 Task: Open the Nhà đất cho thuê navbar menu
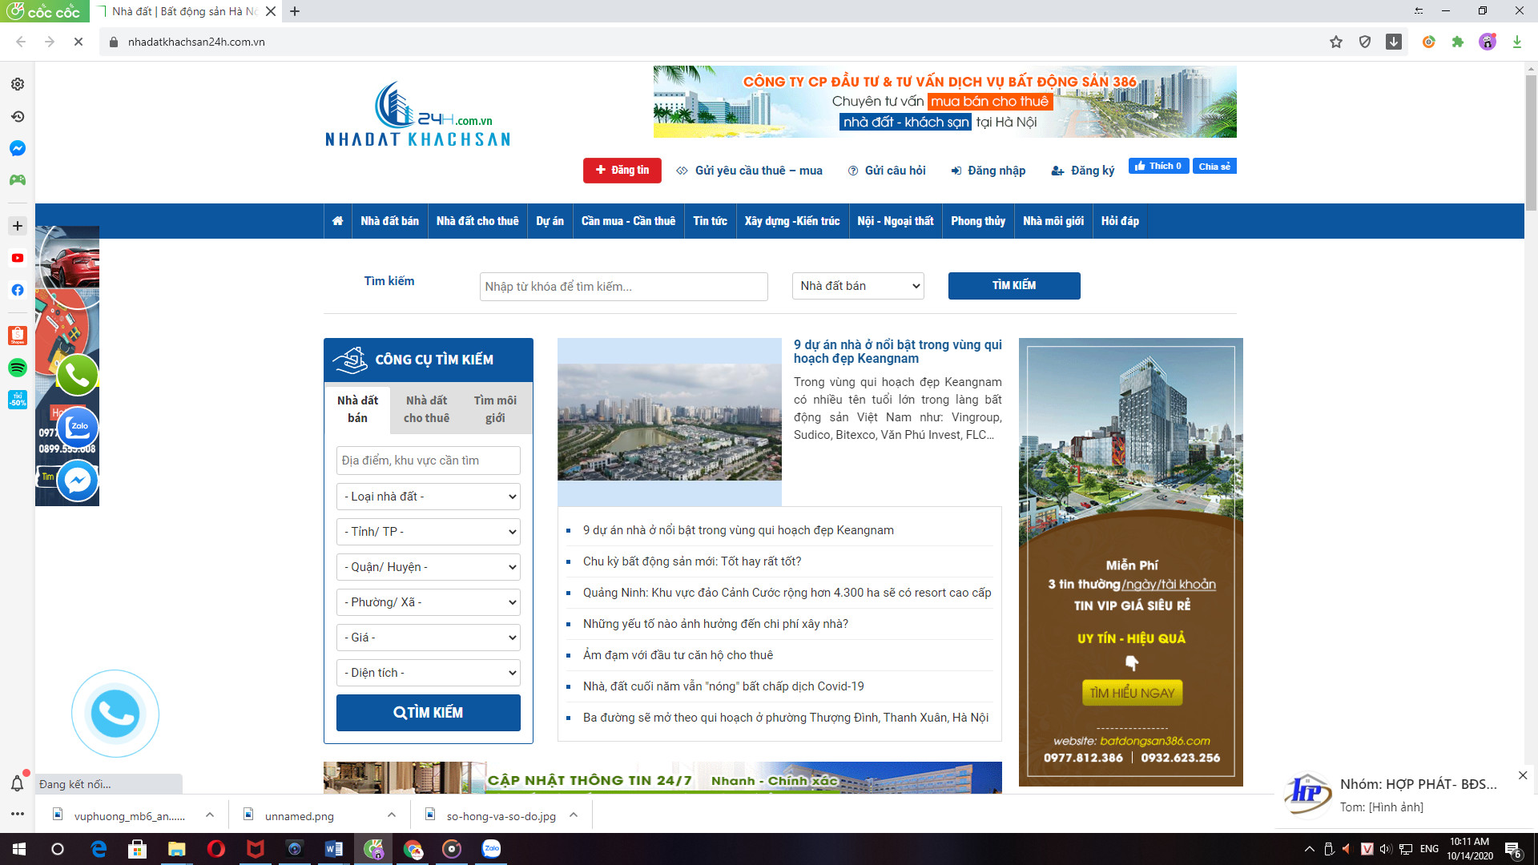coord(477,221)
